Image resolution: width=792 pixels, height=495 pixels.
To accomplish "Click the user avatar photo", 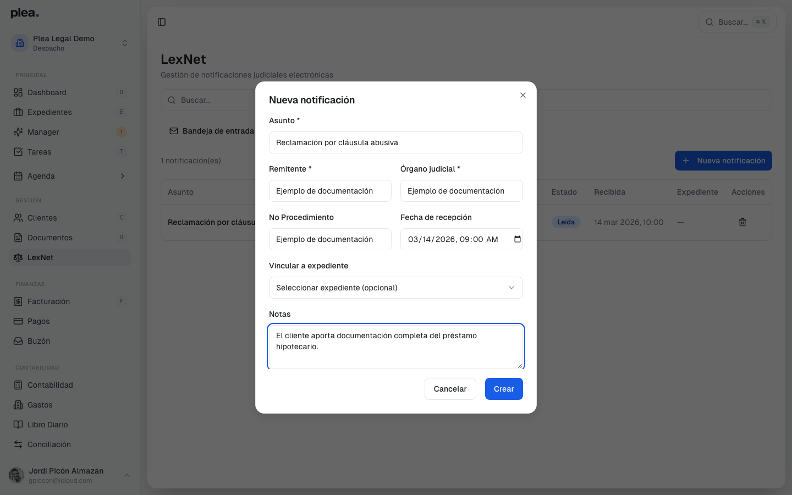I will click(16, 475).
